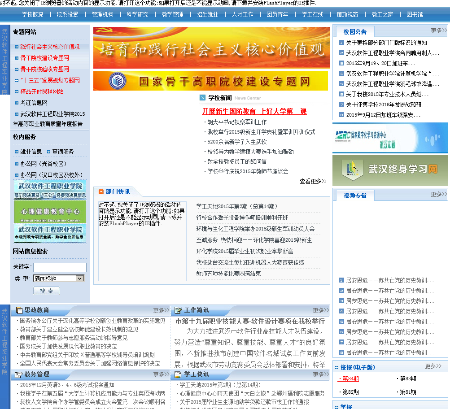Click the 部门预决算及三公经费 banner
The image size is (450, 409).
click(x=50, y=190)
